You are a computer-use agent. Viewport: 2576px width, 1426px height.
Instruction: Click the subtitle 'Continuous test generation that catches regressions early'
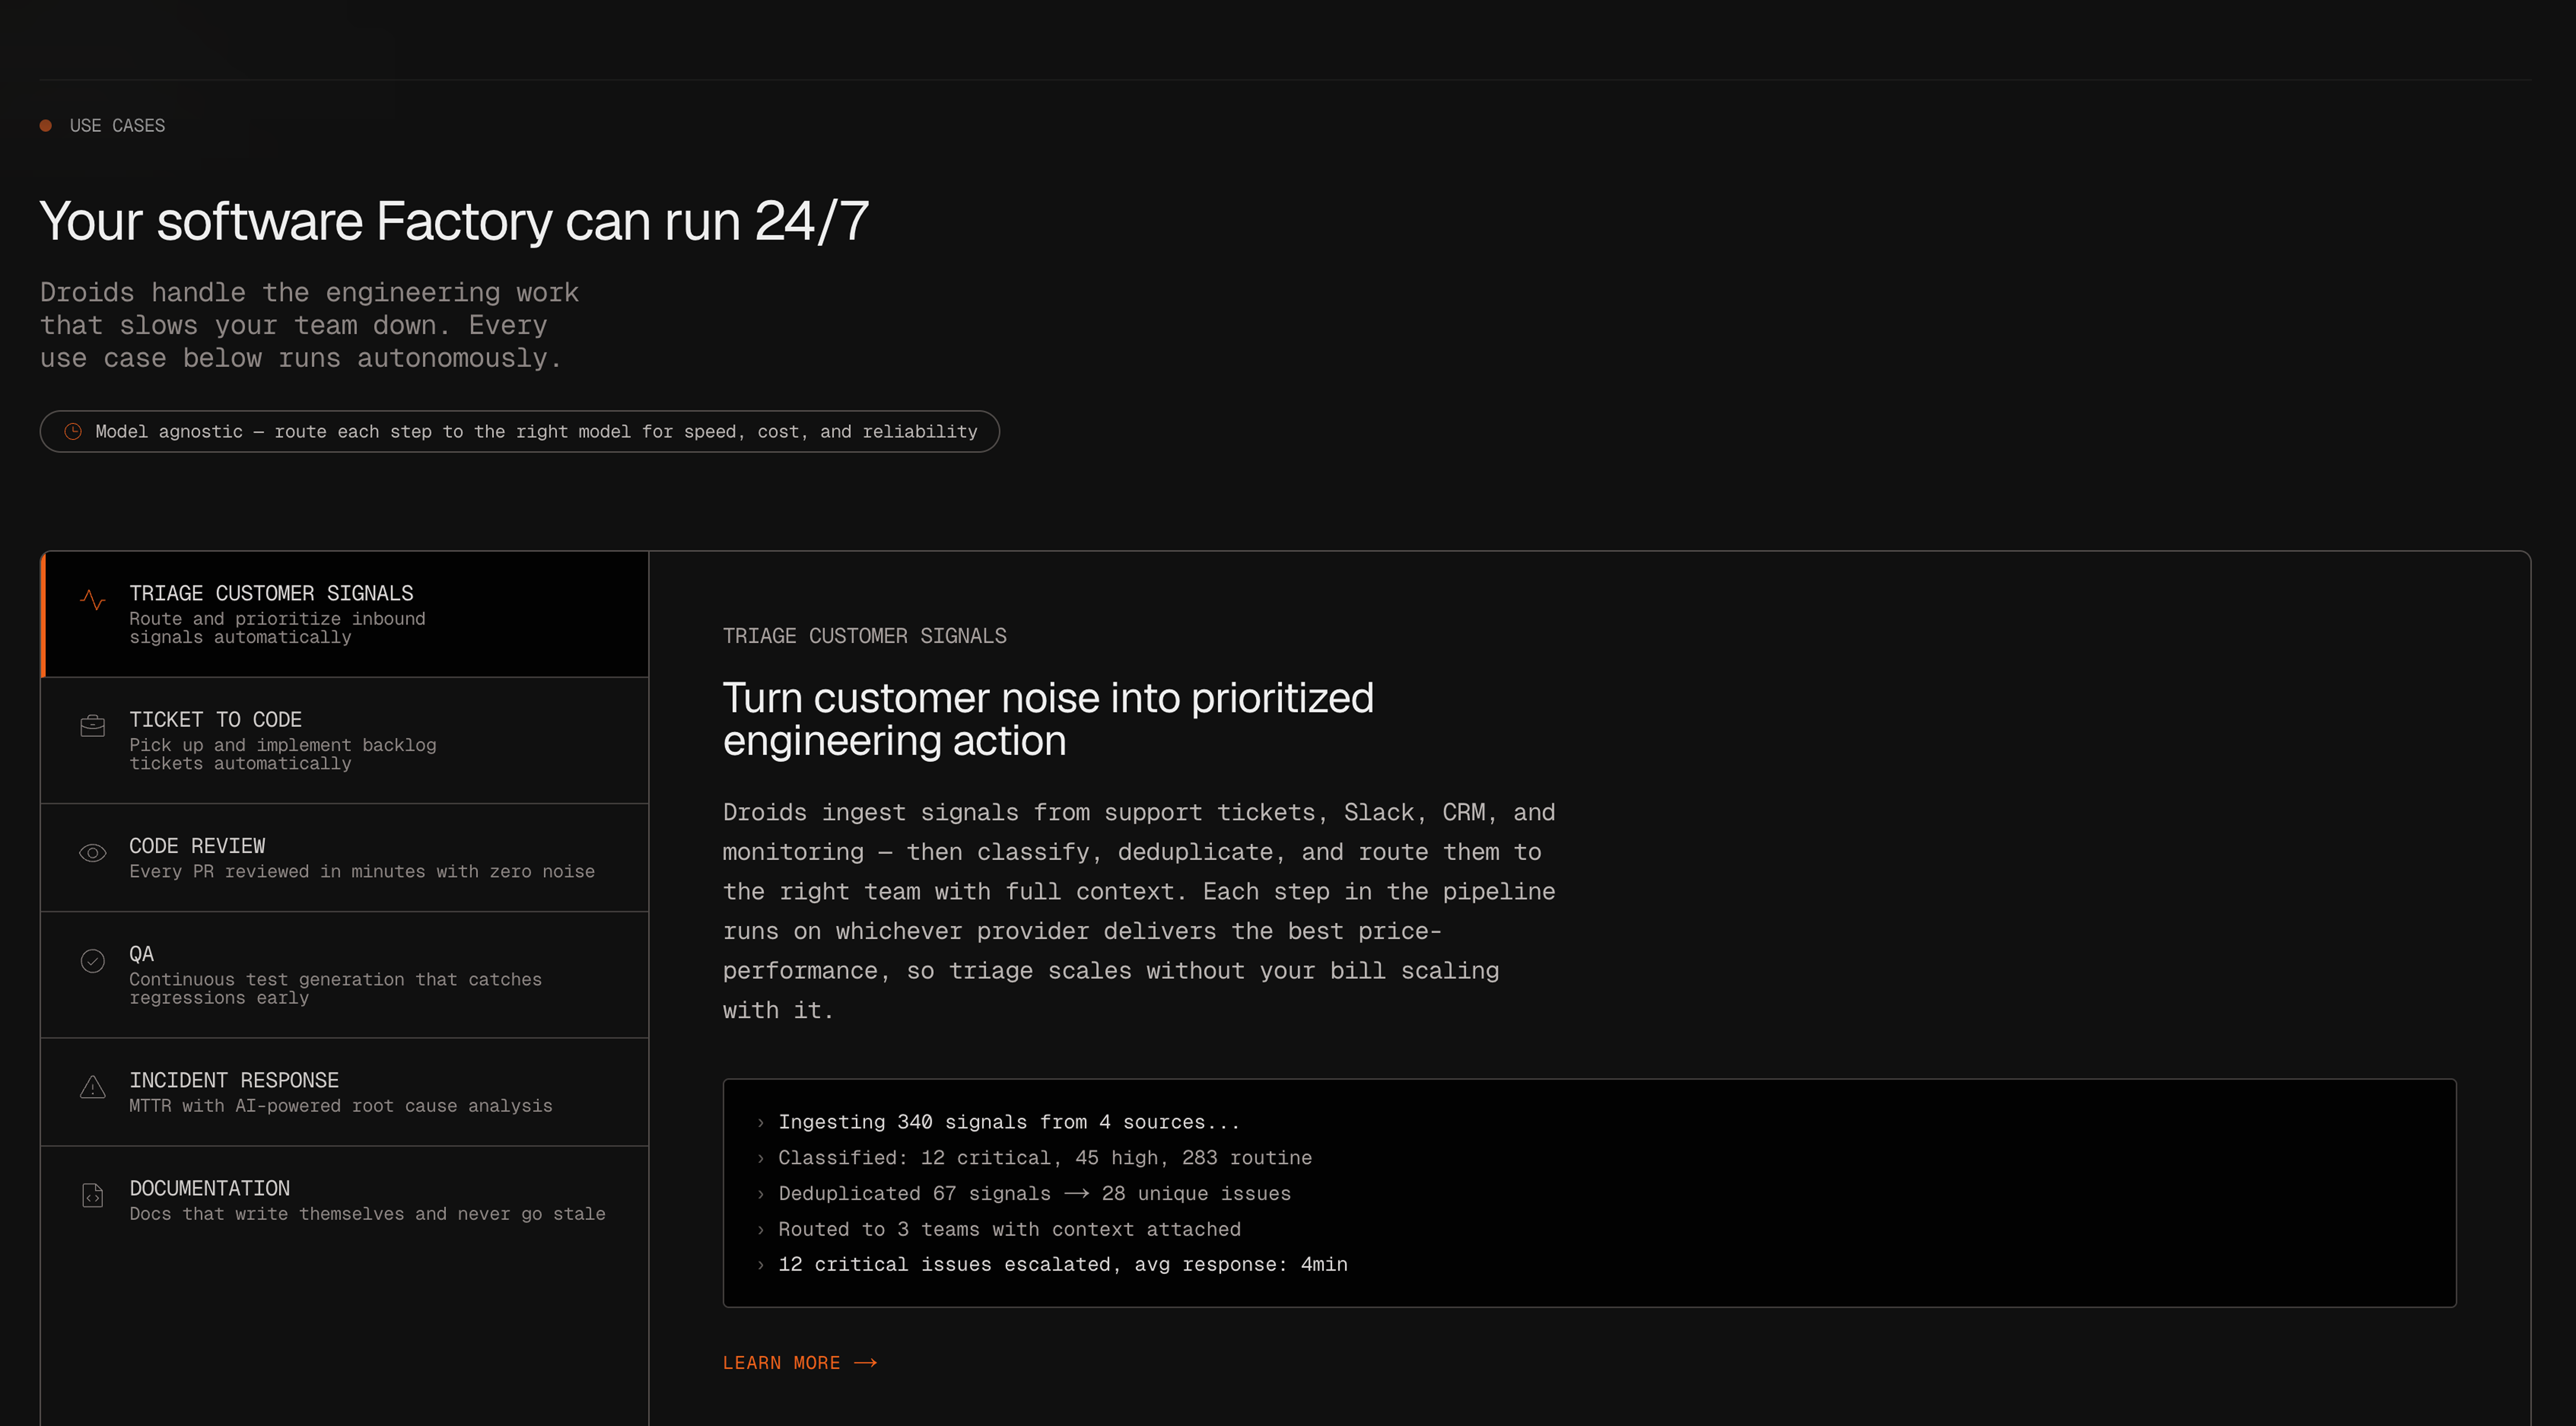[x=335, y=988]
